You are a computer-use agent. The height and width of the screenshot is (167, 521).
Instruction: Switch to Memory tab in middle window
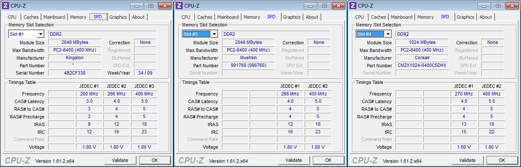pyautogui.click(x=252, y=17)
